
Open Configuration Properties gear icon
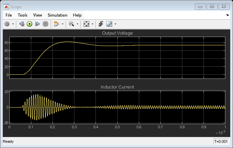click(7, 24)
